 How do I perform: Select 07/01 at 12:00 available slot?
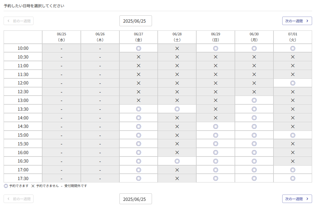[x=292, y=83]
